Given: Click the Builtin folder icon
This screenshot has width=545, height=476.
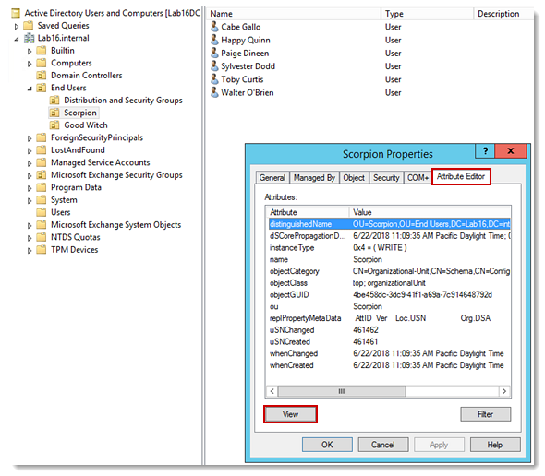Looking at the screenshot, I should point(42,51).
